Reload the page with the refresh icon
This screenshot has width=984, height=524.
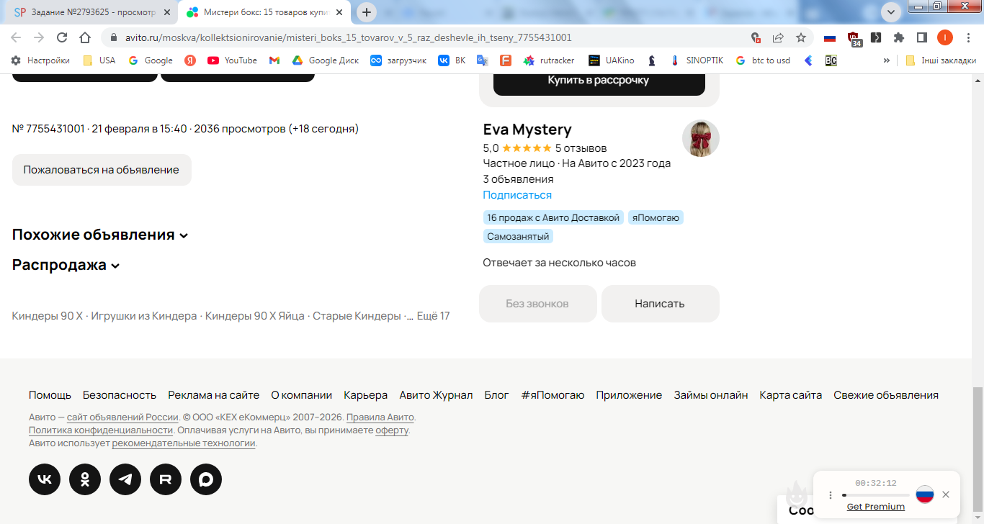click(x=62, y=37)
